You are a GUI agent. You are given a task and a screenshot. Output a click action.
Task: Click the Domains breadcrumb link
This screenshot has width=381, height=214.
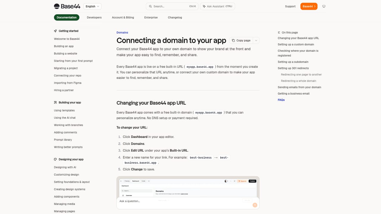point(122,32)
